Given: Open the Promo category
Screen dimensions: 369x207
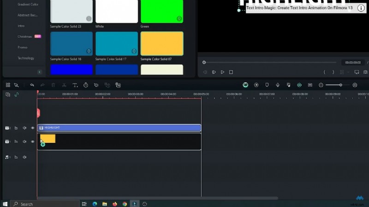Looking at the screenshot, I should (x=22, y=47).
